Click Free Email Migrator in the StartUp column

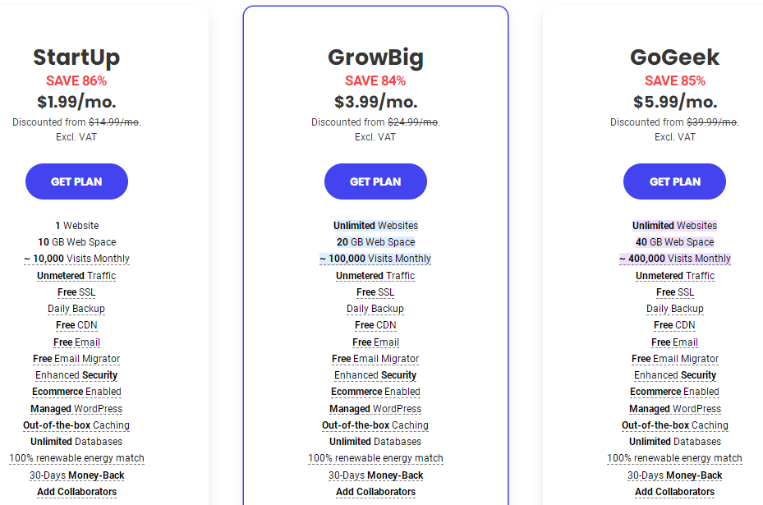pyautogui.click(x=76, y=359)
